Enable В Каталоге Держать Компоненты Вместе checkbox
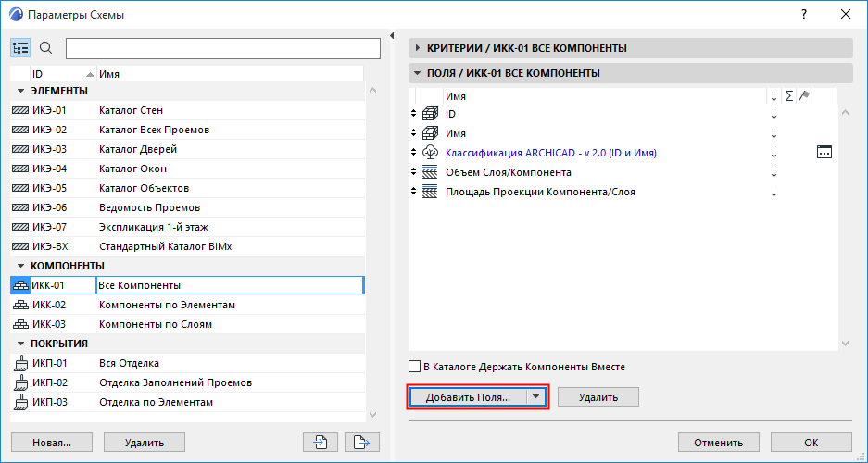 tap(414, 366)
